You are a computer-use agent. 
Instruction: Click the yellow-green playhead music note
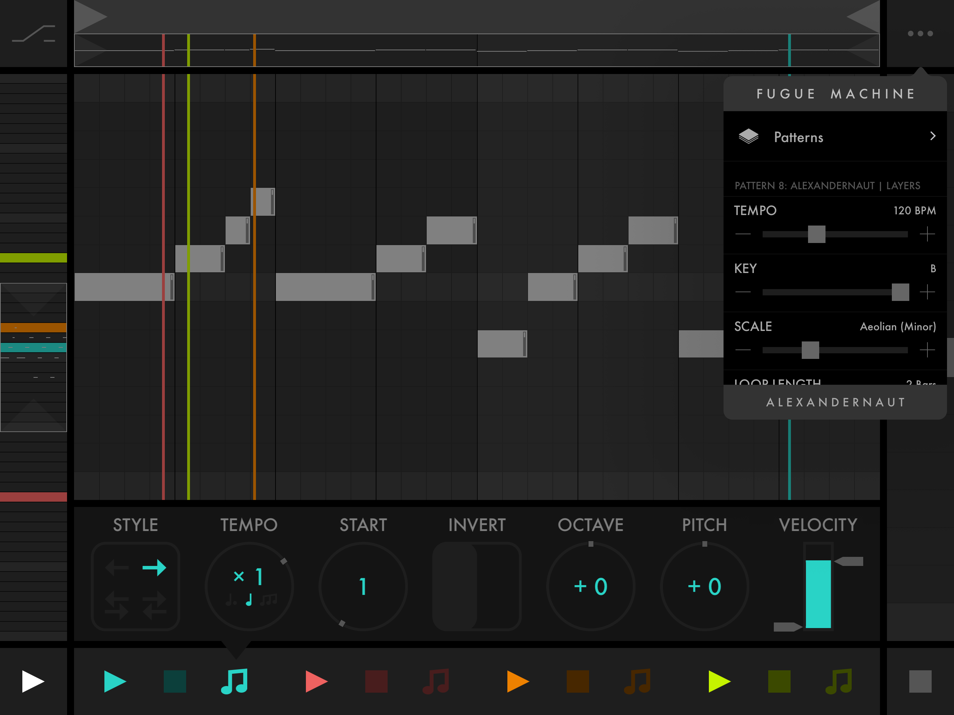[839, 681]
